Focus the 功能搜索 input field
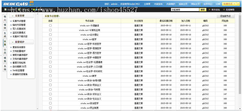Viewport: 242px width, 111px height. tap(185, 10)
